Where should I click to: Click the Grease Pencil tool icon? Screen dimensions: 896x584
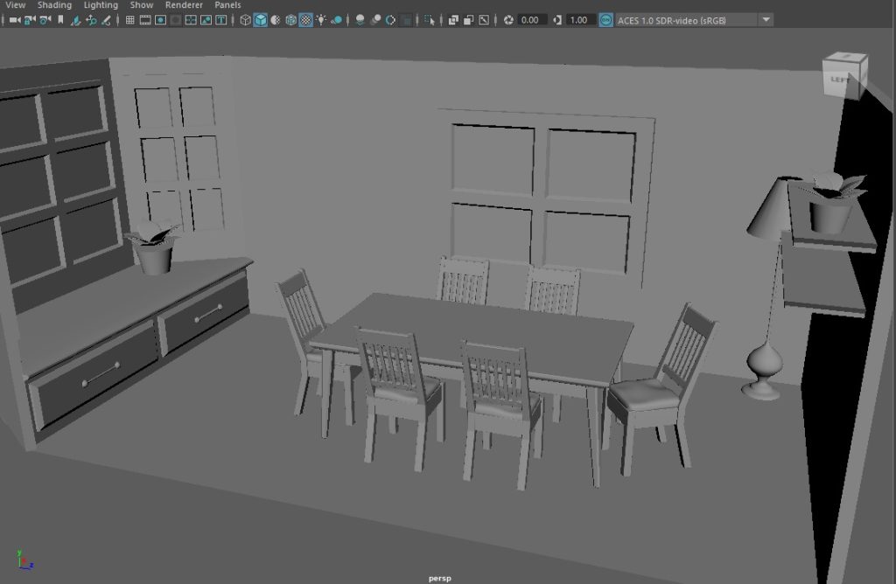(108, 20)
